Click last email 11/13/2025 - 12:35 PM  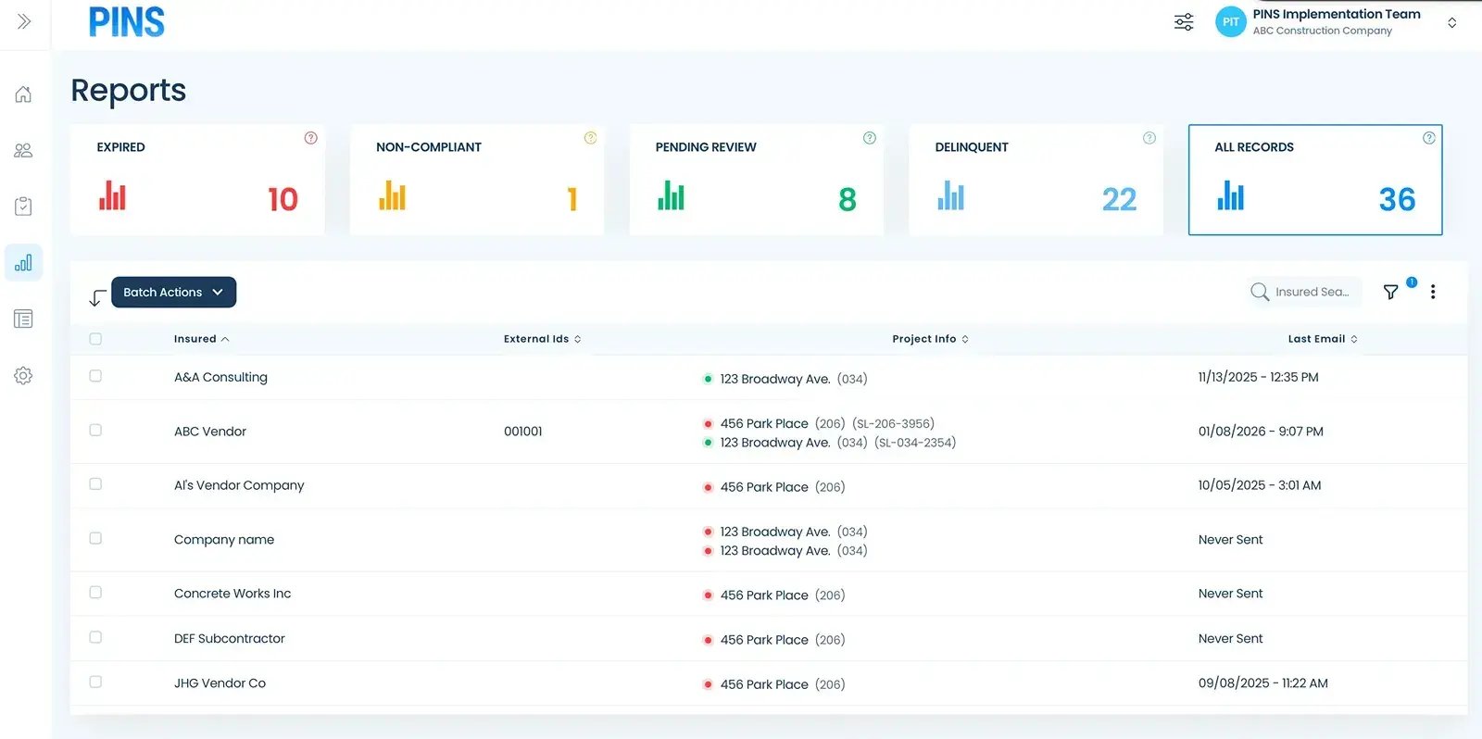click(x=1258, y=377)
